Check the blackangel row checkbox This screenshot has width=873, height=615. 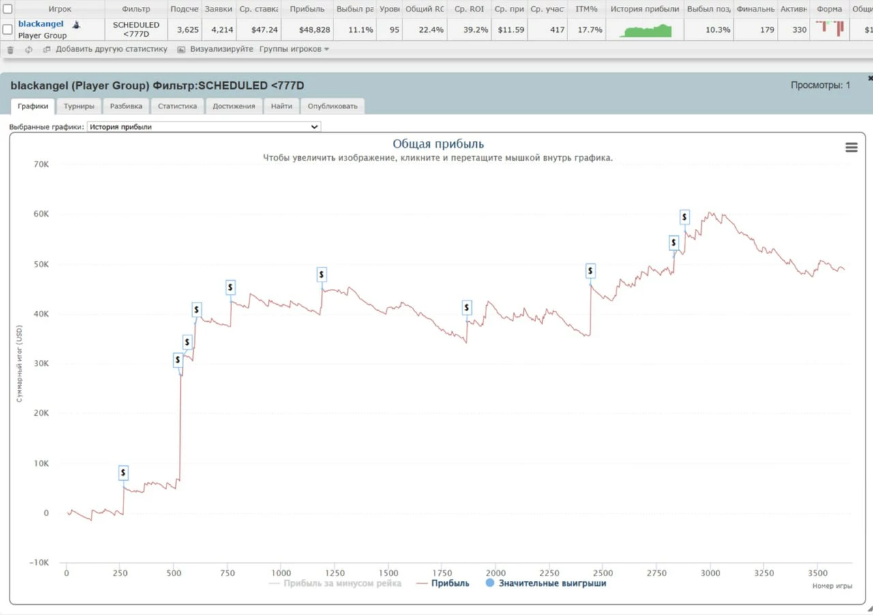(8, 29)
